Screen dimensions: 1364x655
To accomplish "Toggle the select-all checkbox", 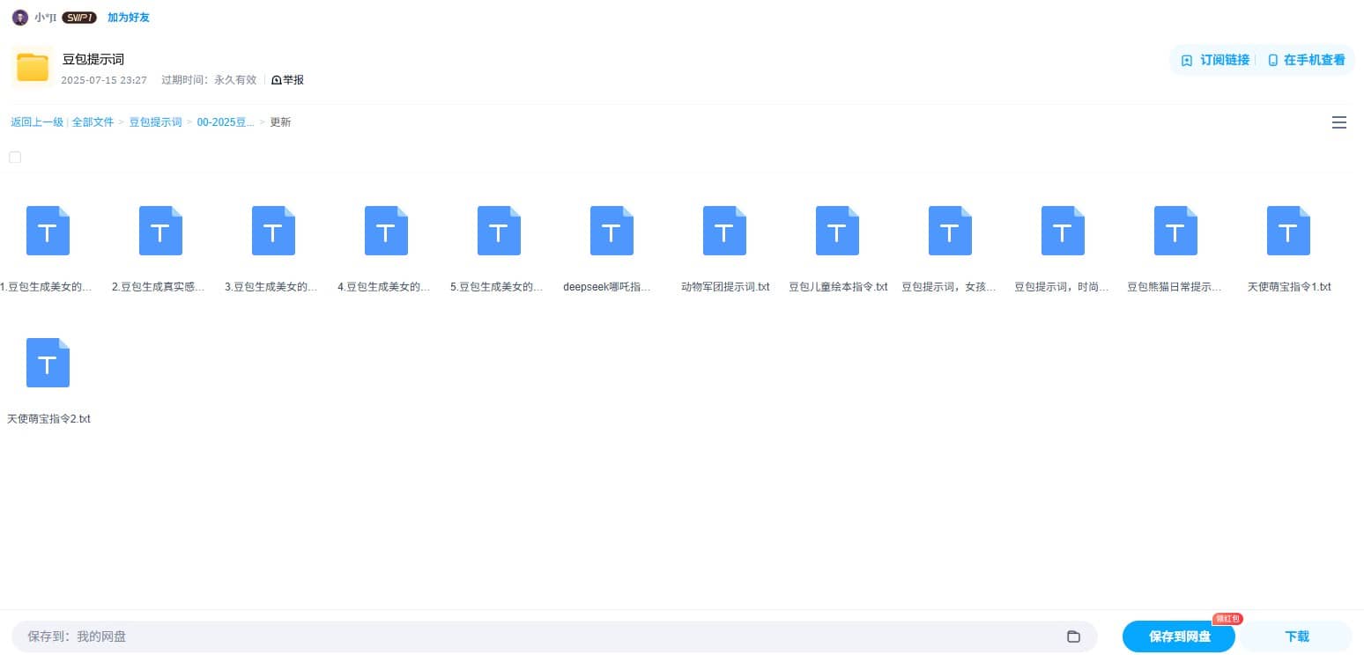I will click(15, 158).
